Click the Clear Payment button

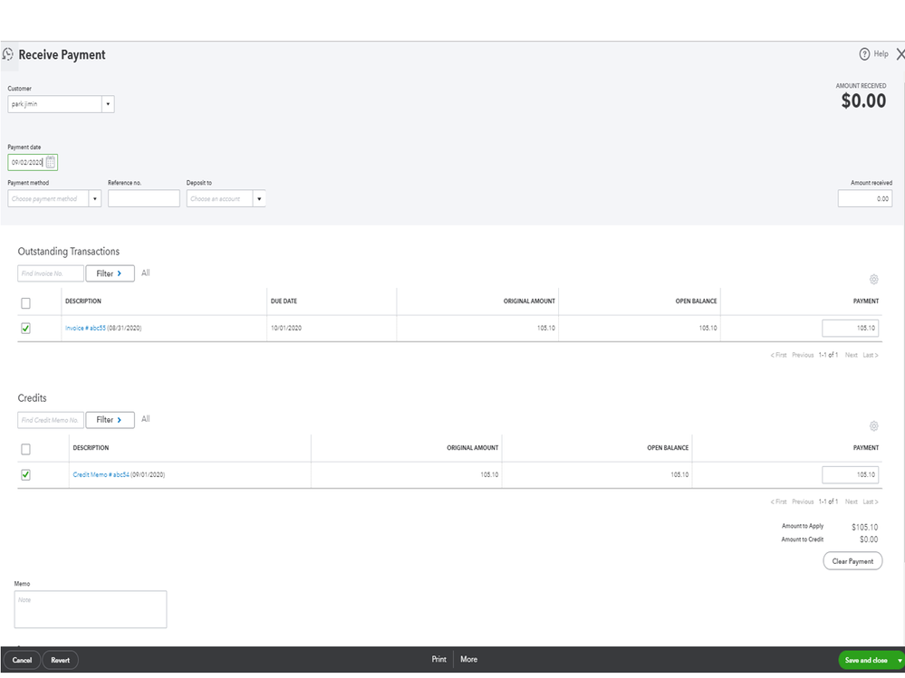(x=852, y=561)
